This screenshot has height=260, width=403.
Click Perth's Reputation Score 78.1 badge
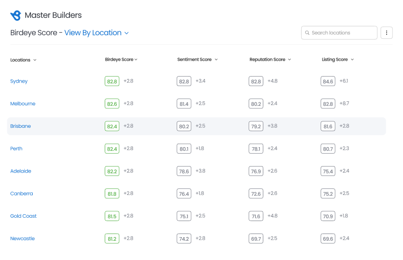[x=256, y=149]
